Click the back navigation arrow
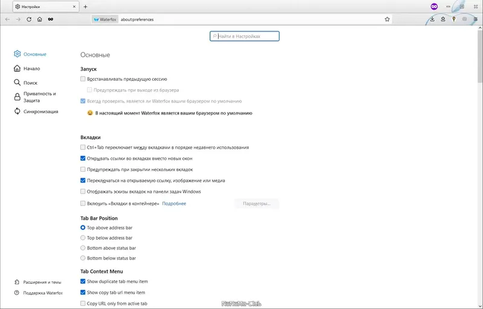483x309 pixels. pos(8,19)
